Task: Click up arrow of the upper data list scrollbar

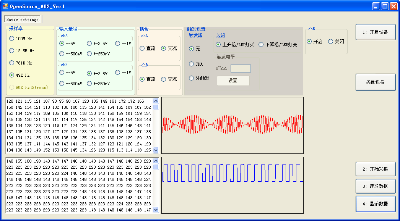Action: coord(156,101)
